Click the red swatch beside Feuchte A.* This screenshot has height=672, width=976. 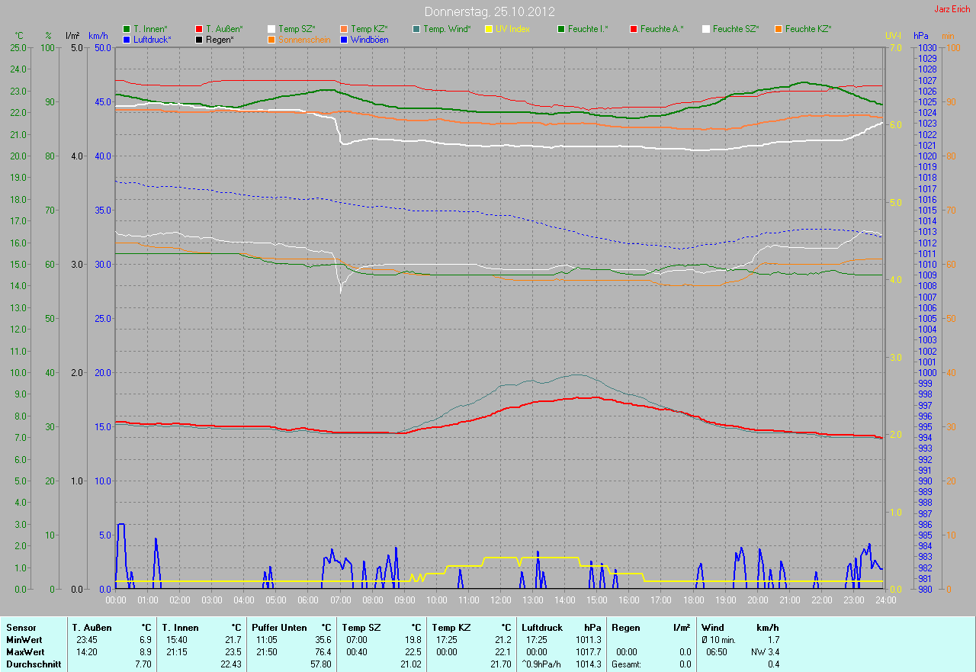click(x=634, y=29)
